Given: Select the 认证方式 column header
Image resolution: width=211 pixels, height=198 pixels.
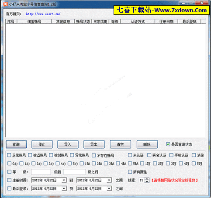Looking at the screenshot, I should pos(138,21).
